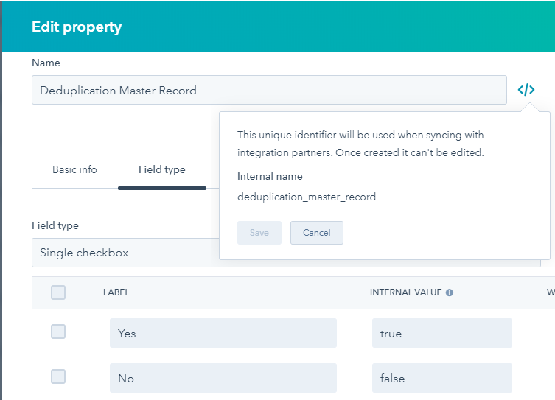Click the Name label above the name field
This screenshot has width=555, height=400.
click(46, 63)
